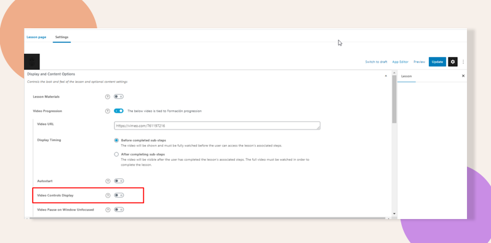
Task: Click the Switch to draft link
Action: [x=376, y=62]
